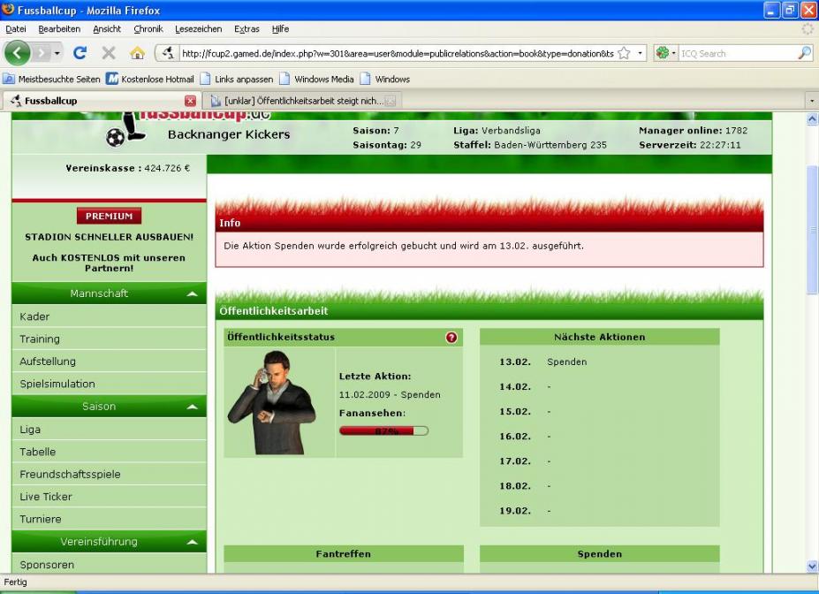Open the URL history dropdown arrow

(x=641, y=53)
